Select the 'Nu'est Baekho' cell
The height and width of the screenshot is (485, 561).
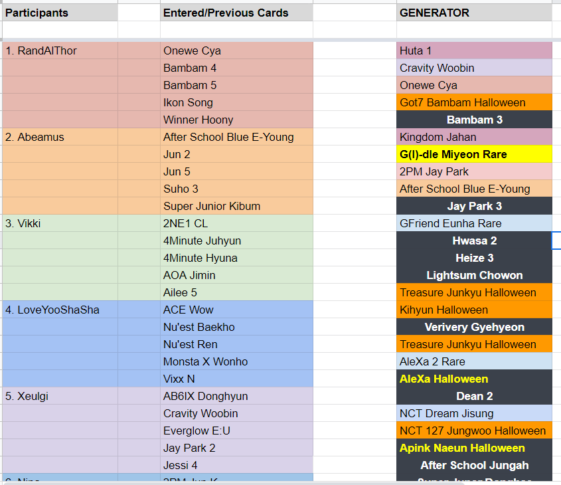coord(236,327)
